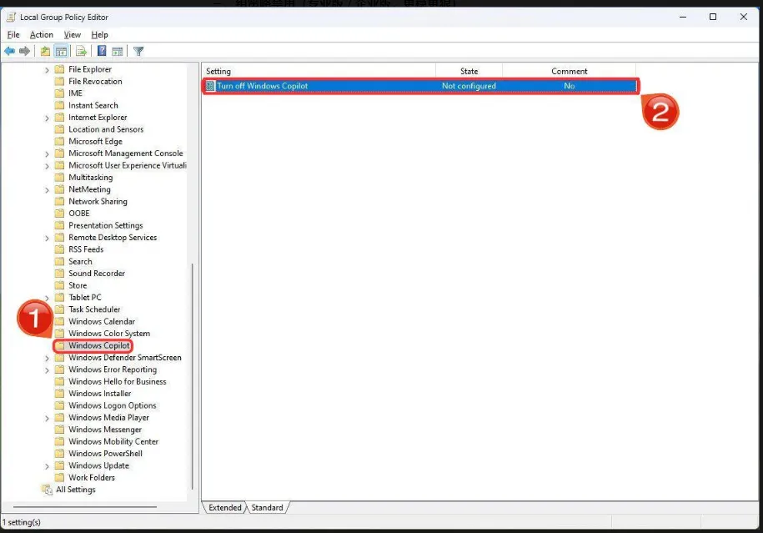763x533 pixels.
Task: Click the Store folder icon
Action: tap(59, 285)
